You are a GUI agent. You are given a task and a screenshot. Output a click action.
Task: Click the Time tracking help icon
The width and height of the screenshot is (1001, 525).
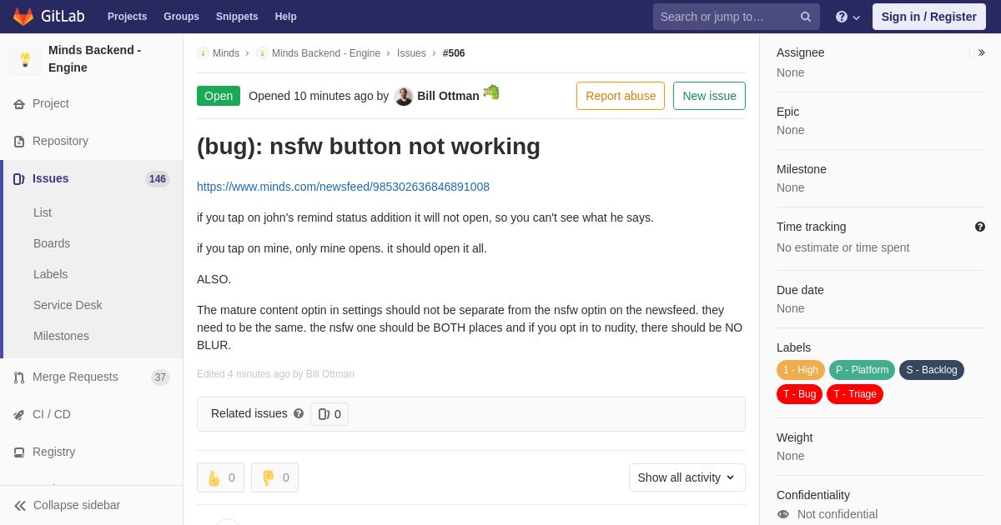(x=980, y=227)
